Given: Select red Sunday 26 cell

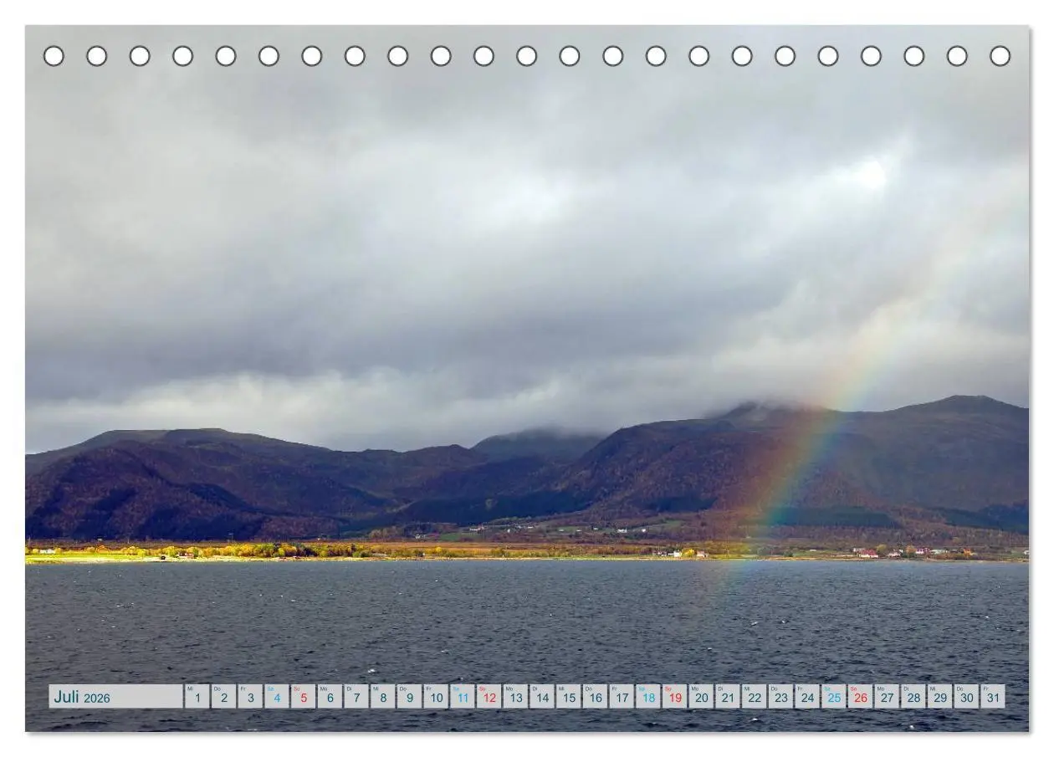Looking at the screenshot, I should (x=861, y=696).
